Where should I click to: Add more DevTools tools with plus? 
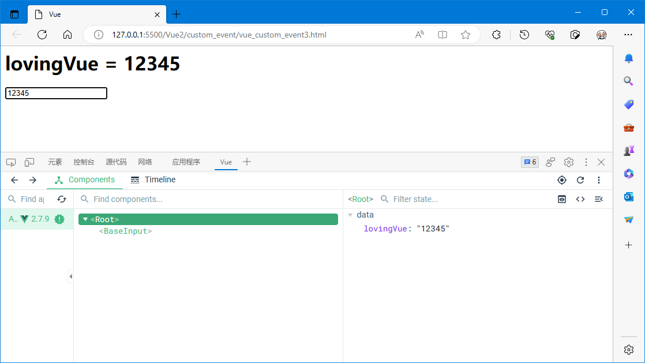(x=247, y=162)
